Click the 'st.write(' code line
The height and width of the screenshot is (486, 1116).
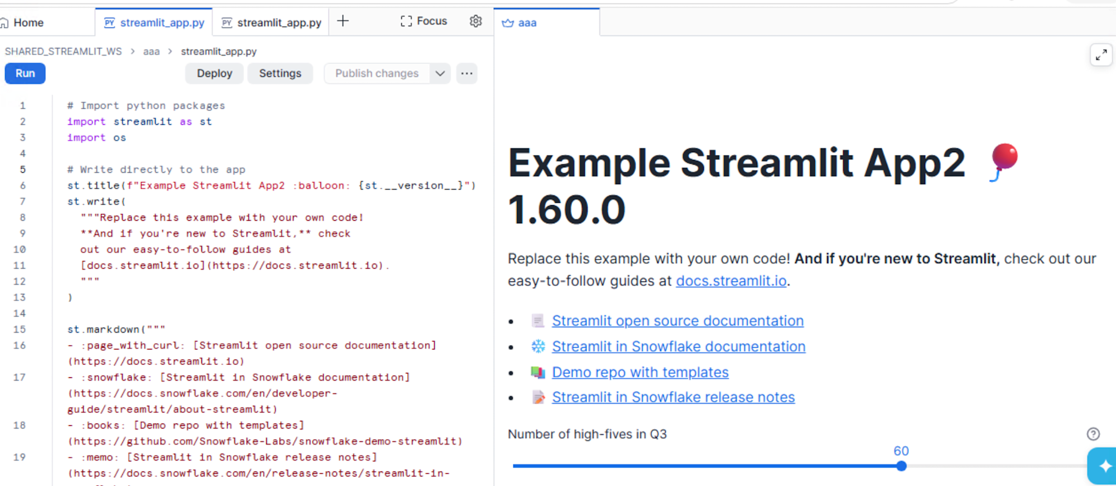click(97, 202)
